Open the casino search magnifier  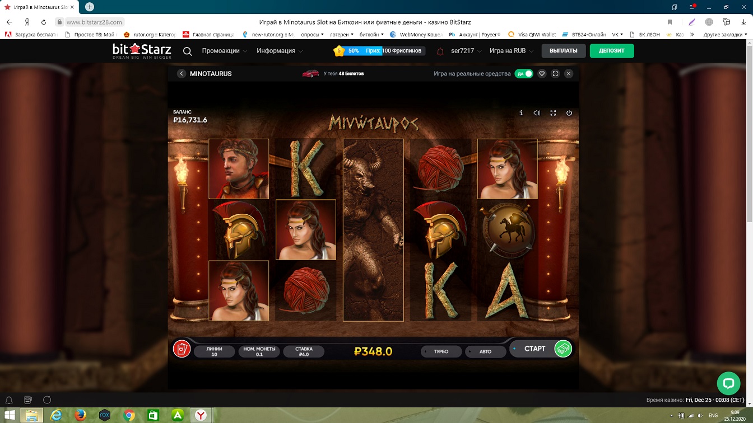coord(188,51)
